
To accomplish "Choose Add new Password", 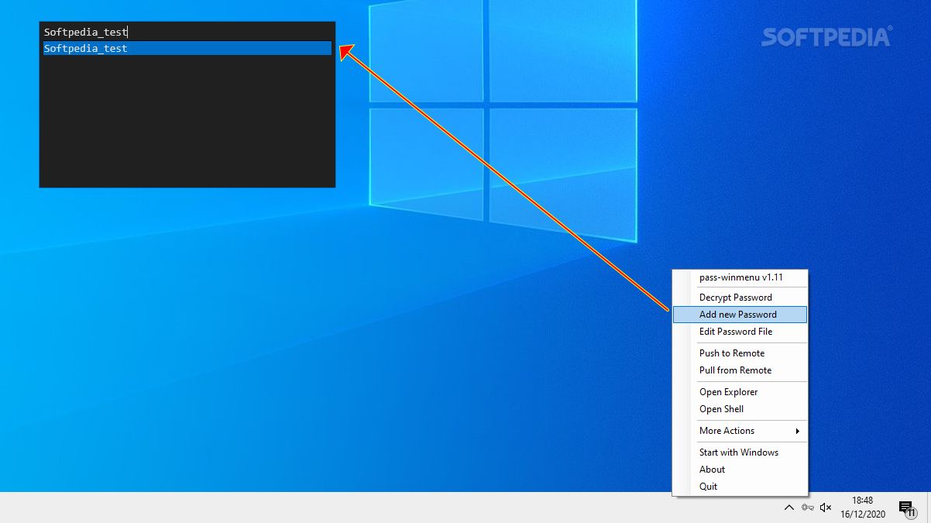I will click(740, 315).
